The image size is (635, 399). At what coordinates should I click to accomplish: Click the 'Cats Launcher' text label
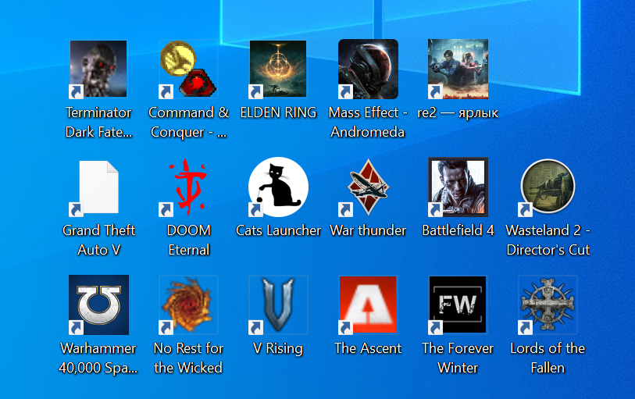278,230
